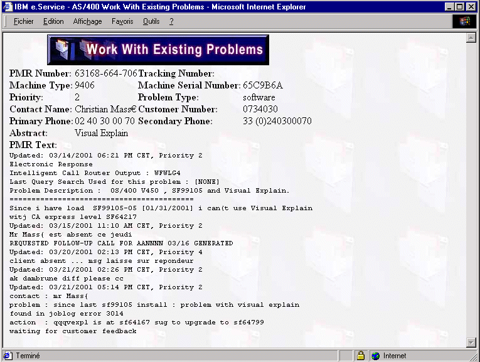Click the 'found in joblog error 3014' line

click(x=67, y=314)
